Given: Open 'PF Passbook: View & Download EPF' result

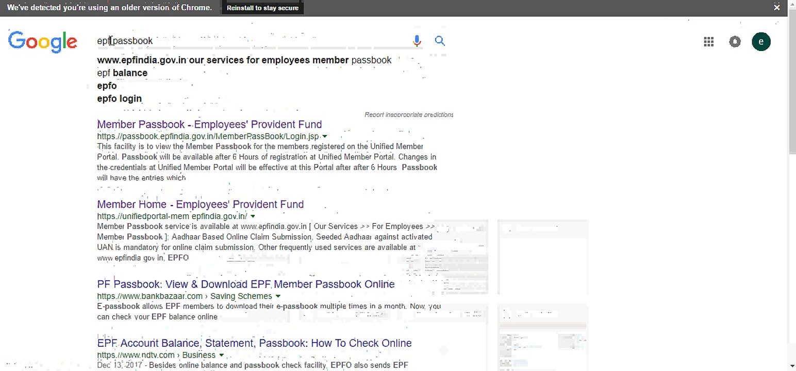Looking at the screenshot, I should coord(246,284).
